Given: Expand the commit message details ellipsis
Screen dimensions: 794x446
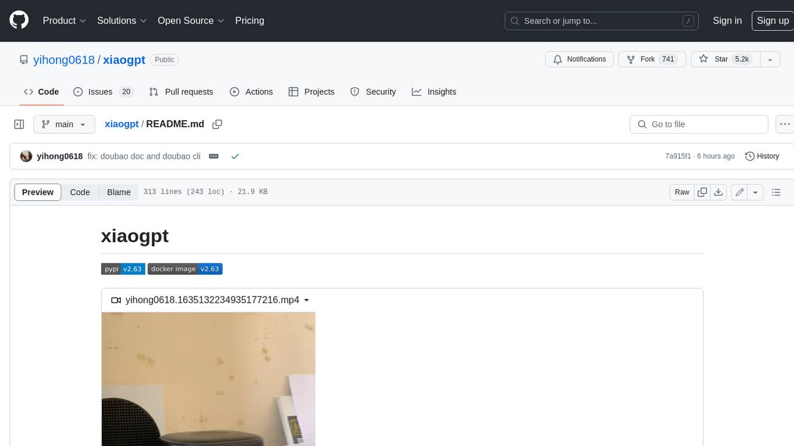Looking at the screenshot, I should (214, 156).
